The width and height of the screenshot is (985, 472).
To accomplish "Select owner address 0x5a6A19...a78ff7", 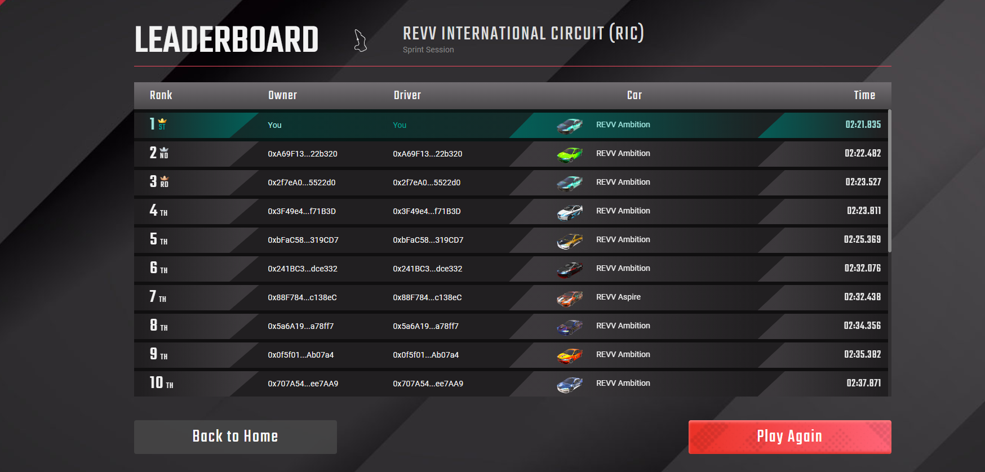I will (301, 326).
